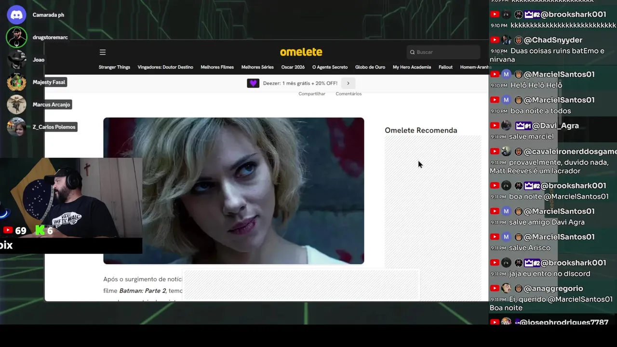This screenshot has height=347, width=617.
Task: Open Fallout nav item
Action: click(445, 67)
